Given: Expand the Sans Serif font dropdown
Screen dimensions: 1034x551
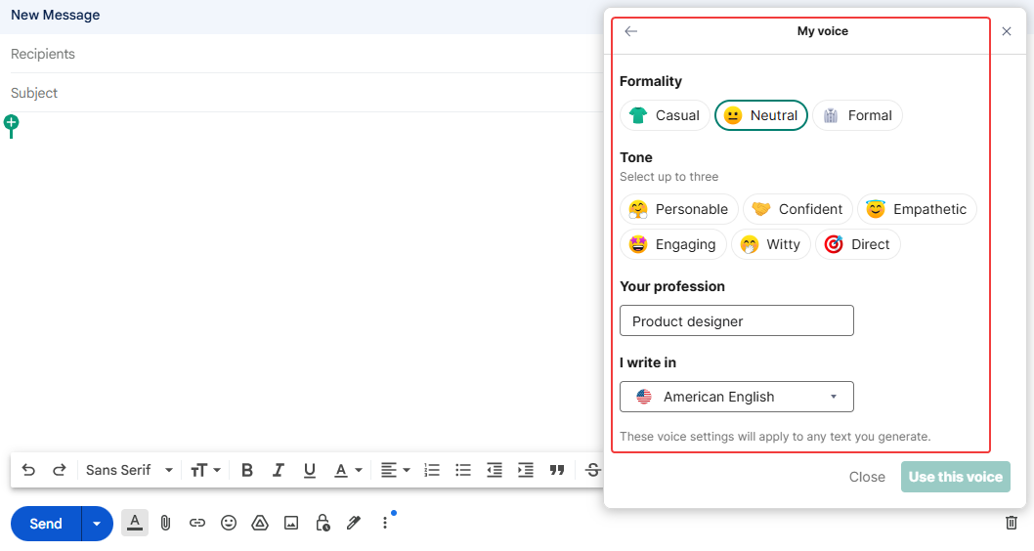Looking at the screenshot, I should pos(129,470).
